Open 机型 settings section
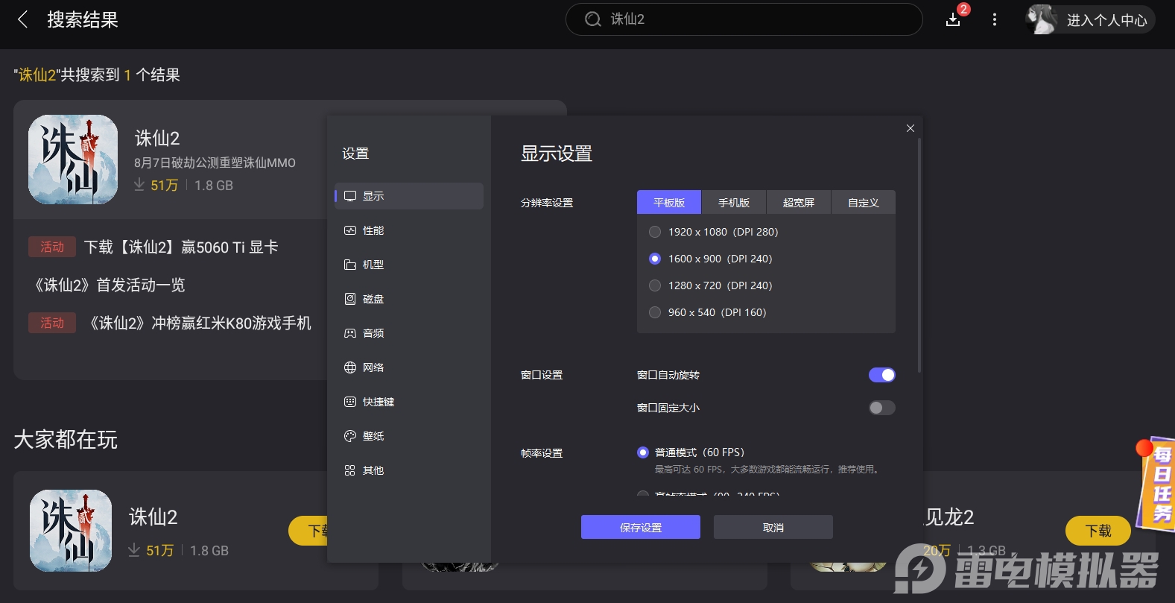The height and width of the screenshot is (603, 1175). point(409,265)
